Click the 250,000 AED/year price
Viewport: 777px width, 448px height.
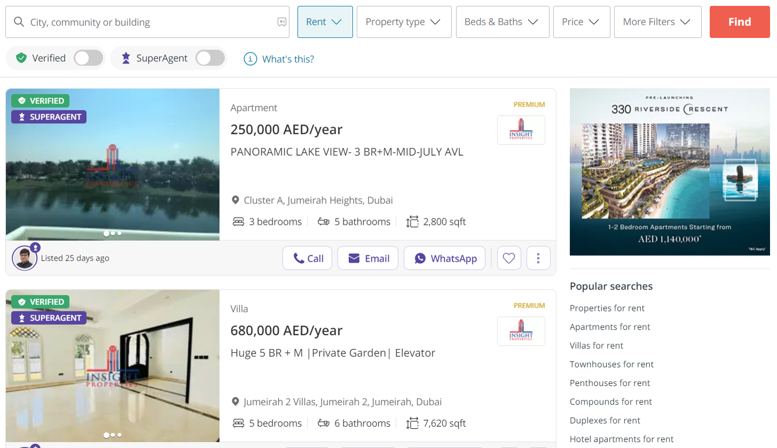pyautogui.click(x=286, y=130)
